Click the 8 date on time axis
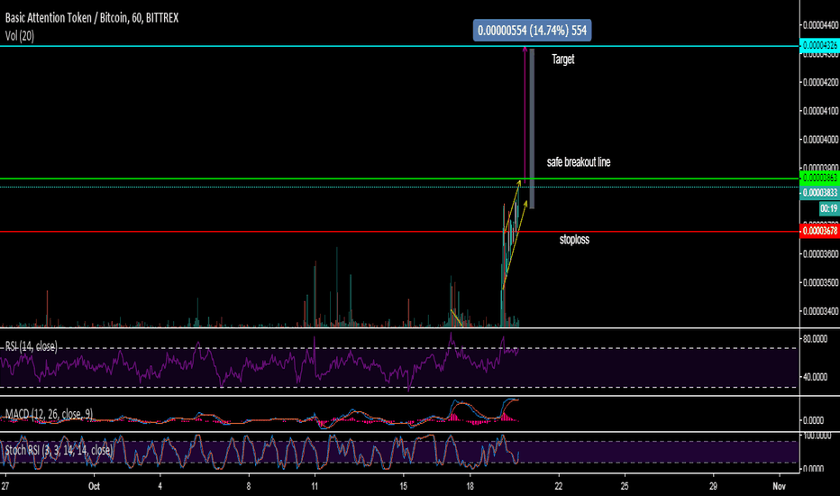Viewport: 840px width, 496px height. click(x=249, y=486)
